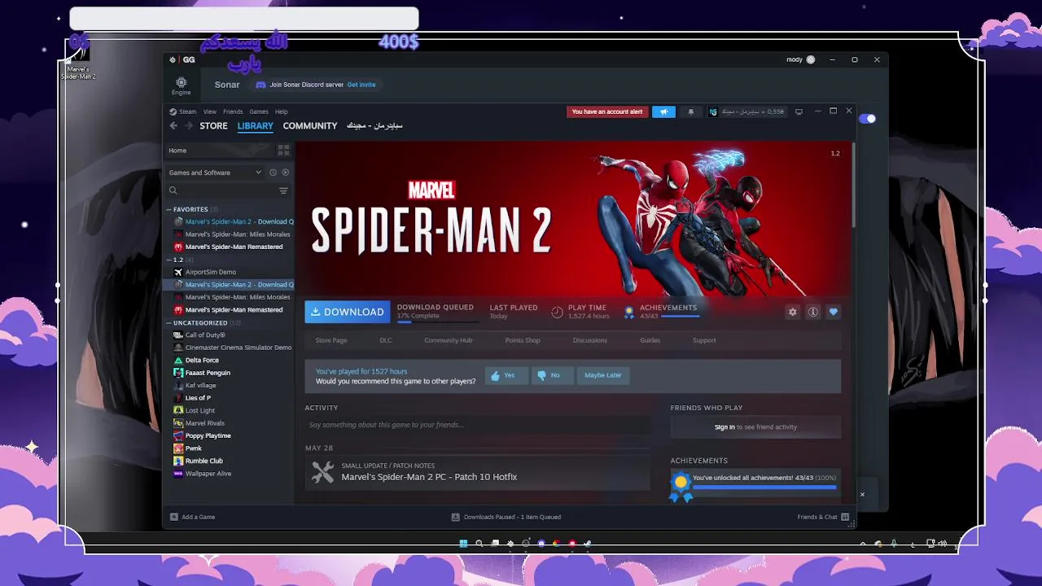Open the Downloads Paused status in bottom bar
The width and height of the screenshot is (1042, 586).
pyautogui.click(x=506, y=517)
